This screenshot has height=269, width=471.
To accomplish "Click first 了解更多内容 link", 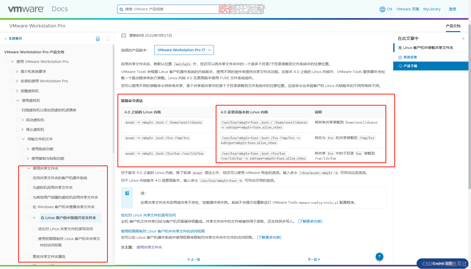I will [x=310, y=221].
